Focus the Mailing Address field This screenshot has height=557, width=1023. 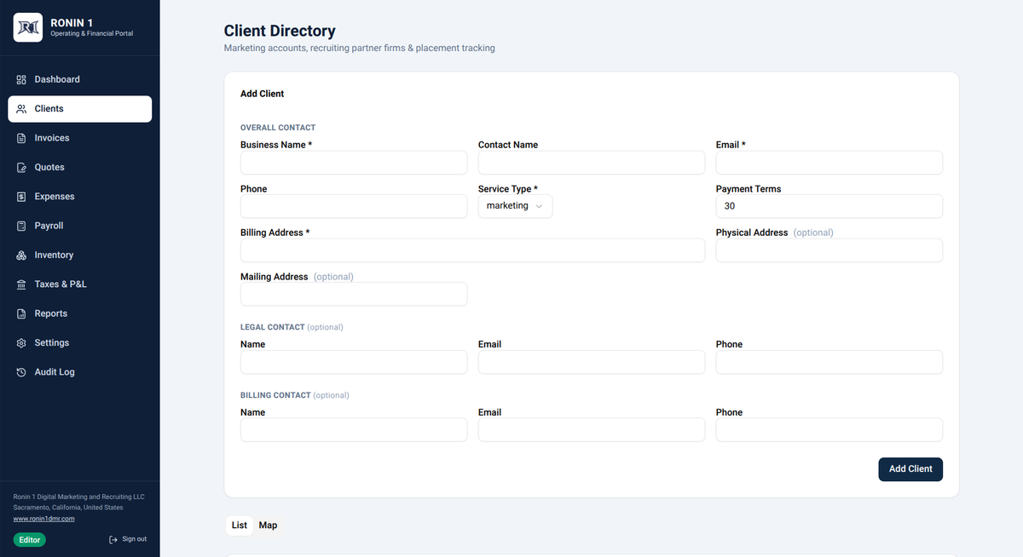[x=354, y=294]
